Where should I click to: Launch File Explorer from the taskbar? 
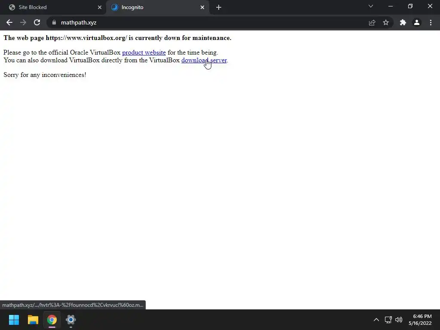(x=33, y=320)
